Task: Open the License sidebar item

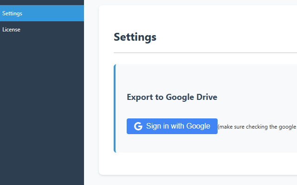Action: [x=42, y=30]
